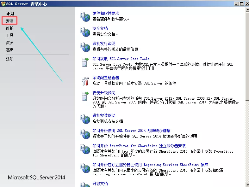This screenshot has width=249, height=187.
Task: Go to the 维护 section
Action: point(9,28)
